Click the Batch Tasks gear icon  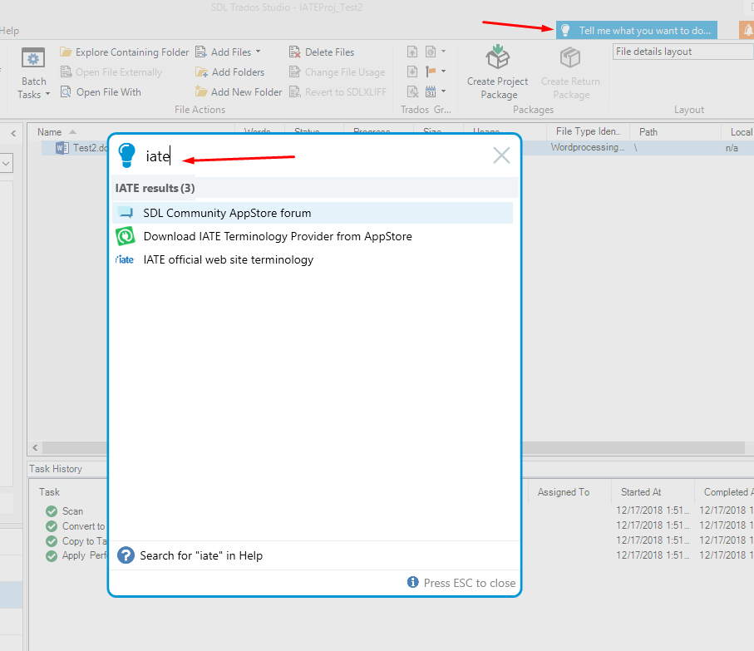click(x=33, y=59)
